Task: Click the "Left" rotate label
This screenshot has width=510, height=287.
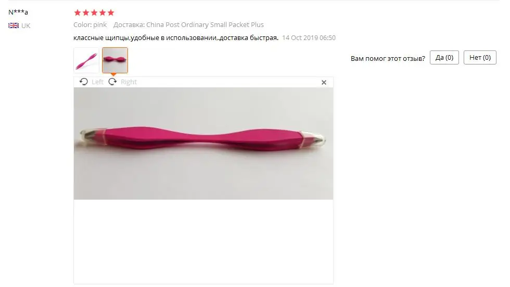Action: click(97, 82)
